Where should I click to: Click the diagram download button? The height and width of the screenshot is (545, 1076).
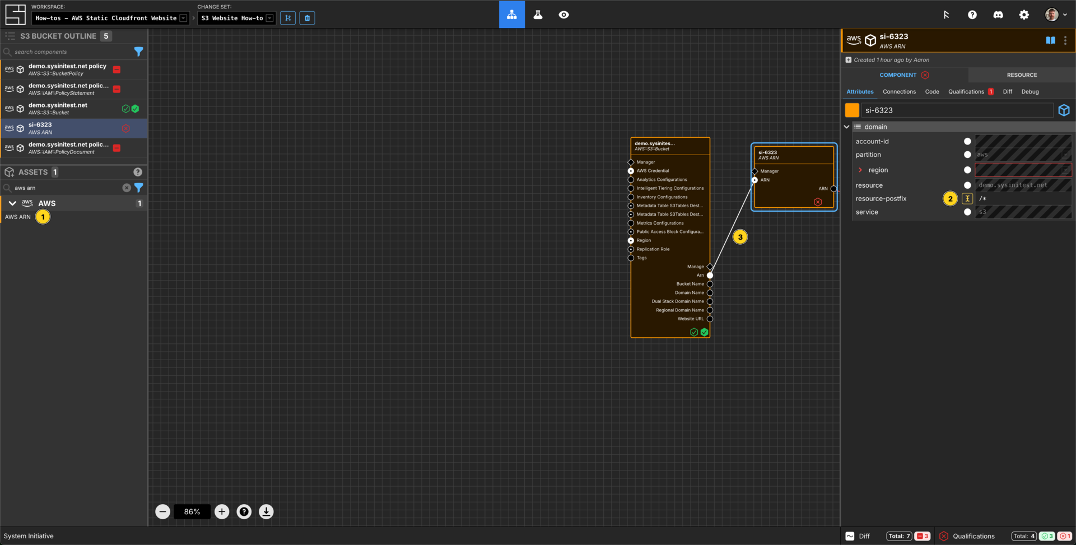click(x=266, y=511)
